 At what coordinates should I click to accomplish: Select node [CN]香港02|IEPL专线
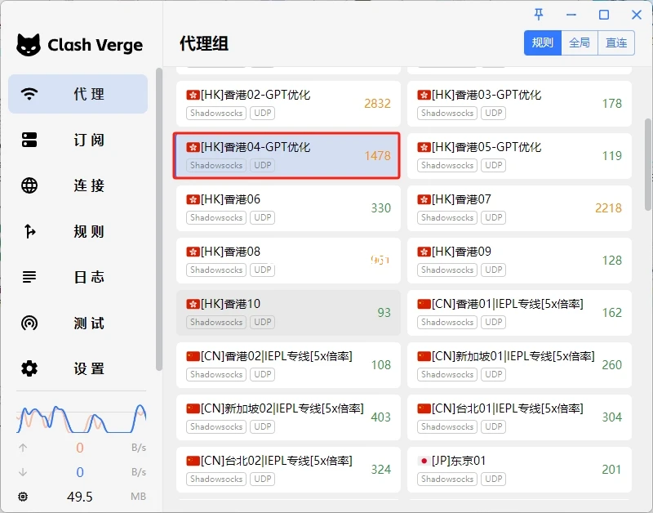pos(288,365)
